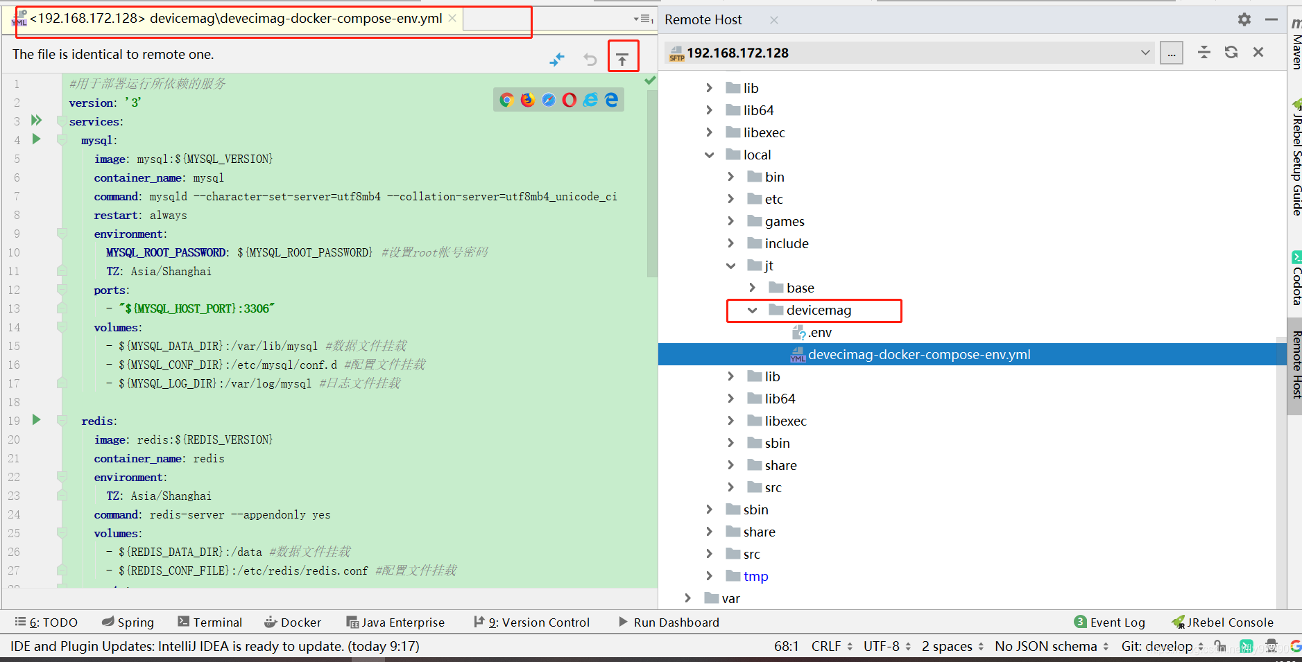Open the Event Log panel

pos(1109,622)
